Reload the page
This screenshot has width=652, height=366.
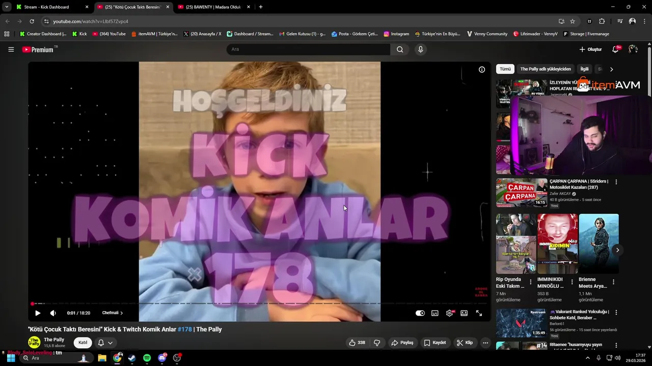[32, 21]
